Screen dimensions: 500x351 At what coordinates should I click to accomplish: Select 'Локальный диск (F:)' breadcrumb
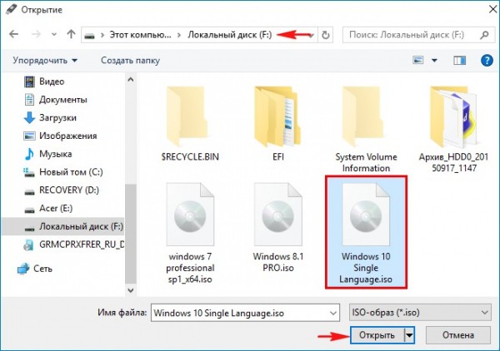tap(230, 35)
